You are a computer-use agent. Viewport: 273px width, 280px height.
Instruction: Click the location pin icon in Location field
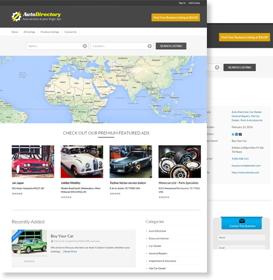pos(149,46)
